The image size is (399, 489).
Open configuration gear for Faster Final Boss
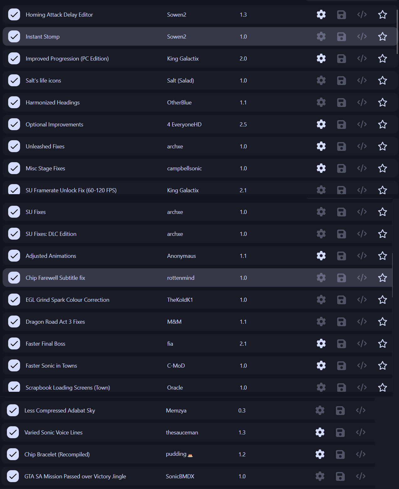point(321,344)
